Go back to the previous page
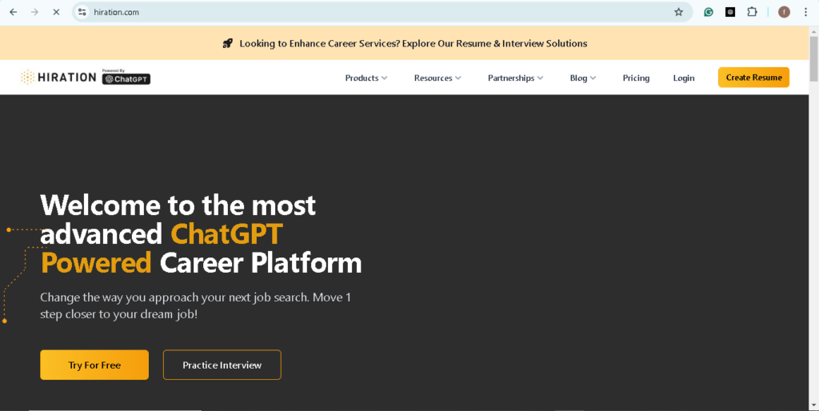The image size is (819, 411). pyautogui.click(x=14, y=12)
